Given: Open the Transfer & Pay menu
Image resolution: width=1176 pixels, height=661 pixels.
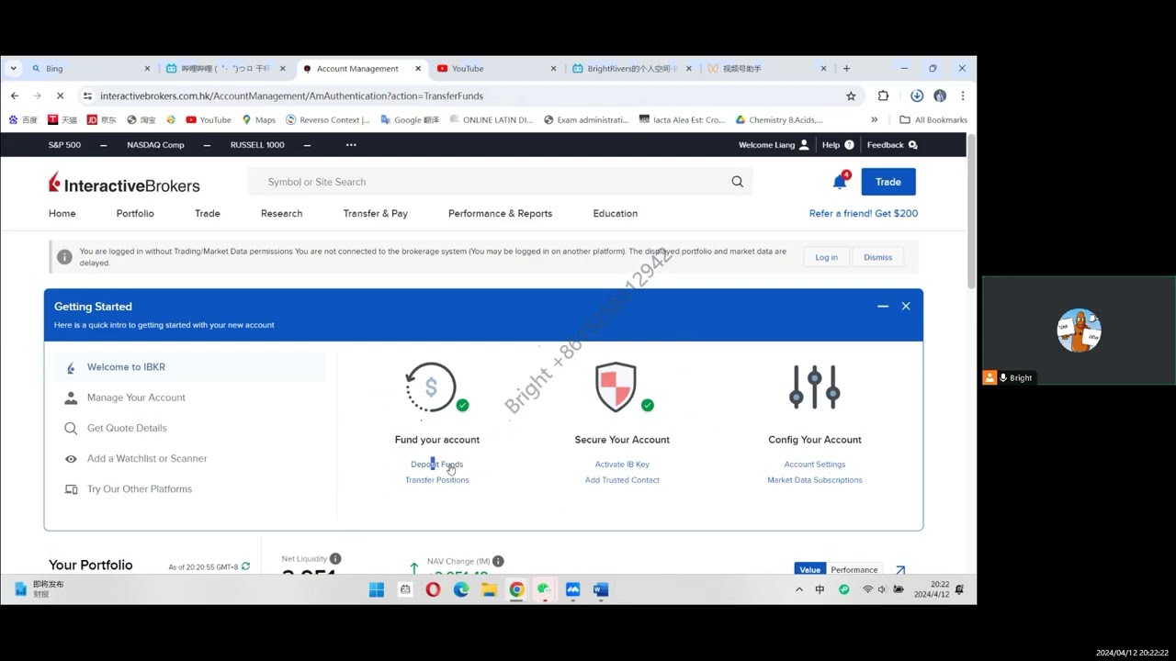Looking at the screenshot, I should [376, 213].
